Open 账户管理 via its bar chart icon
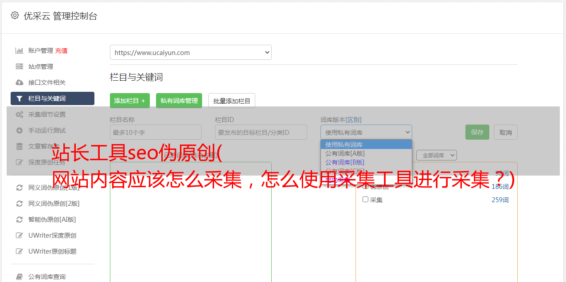The width and height of the screenshot is (566, 282). (x=20, y=51)
